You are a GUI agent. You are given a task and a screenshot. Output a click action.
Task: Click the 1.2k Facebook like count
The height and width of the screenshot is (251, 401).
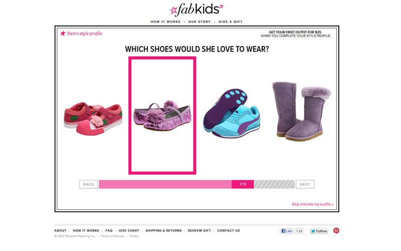click(299, 231)
